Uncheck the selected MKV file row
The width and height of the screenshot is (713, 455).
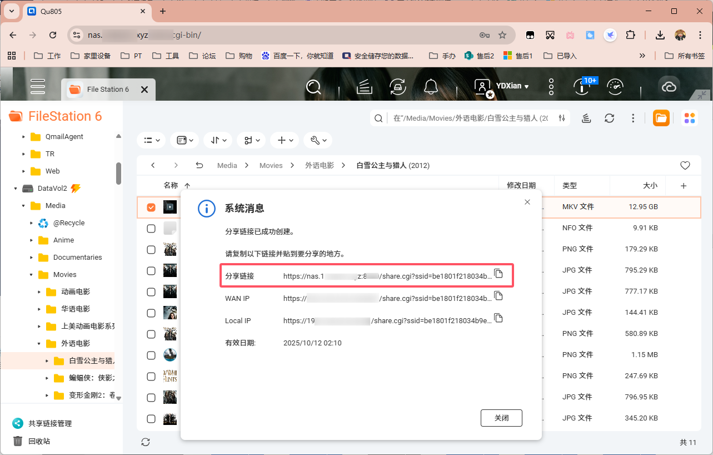(151, 206)
